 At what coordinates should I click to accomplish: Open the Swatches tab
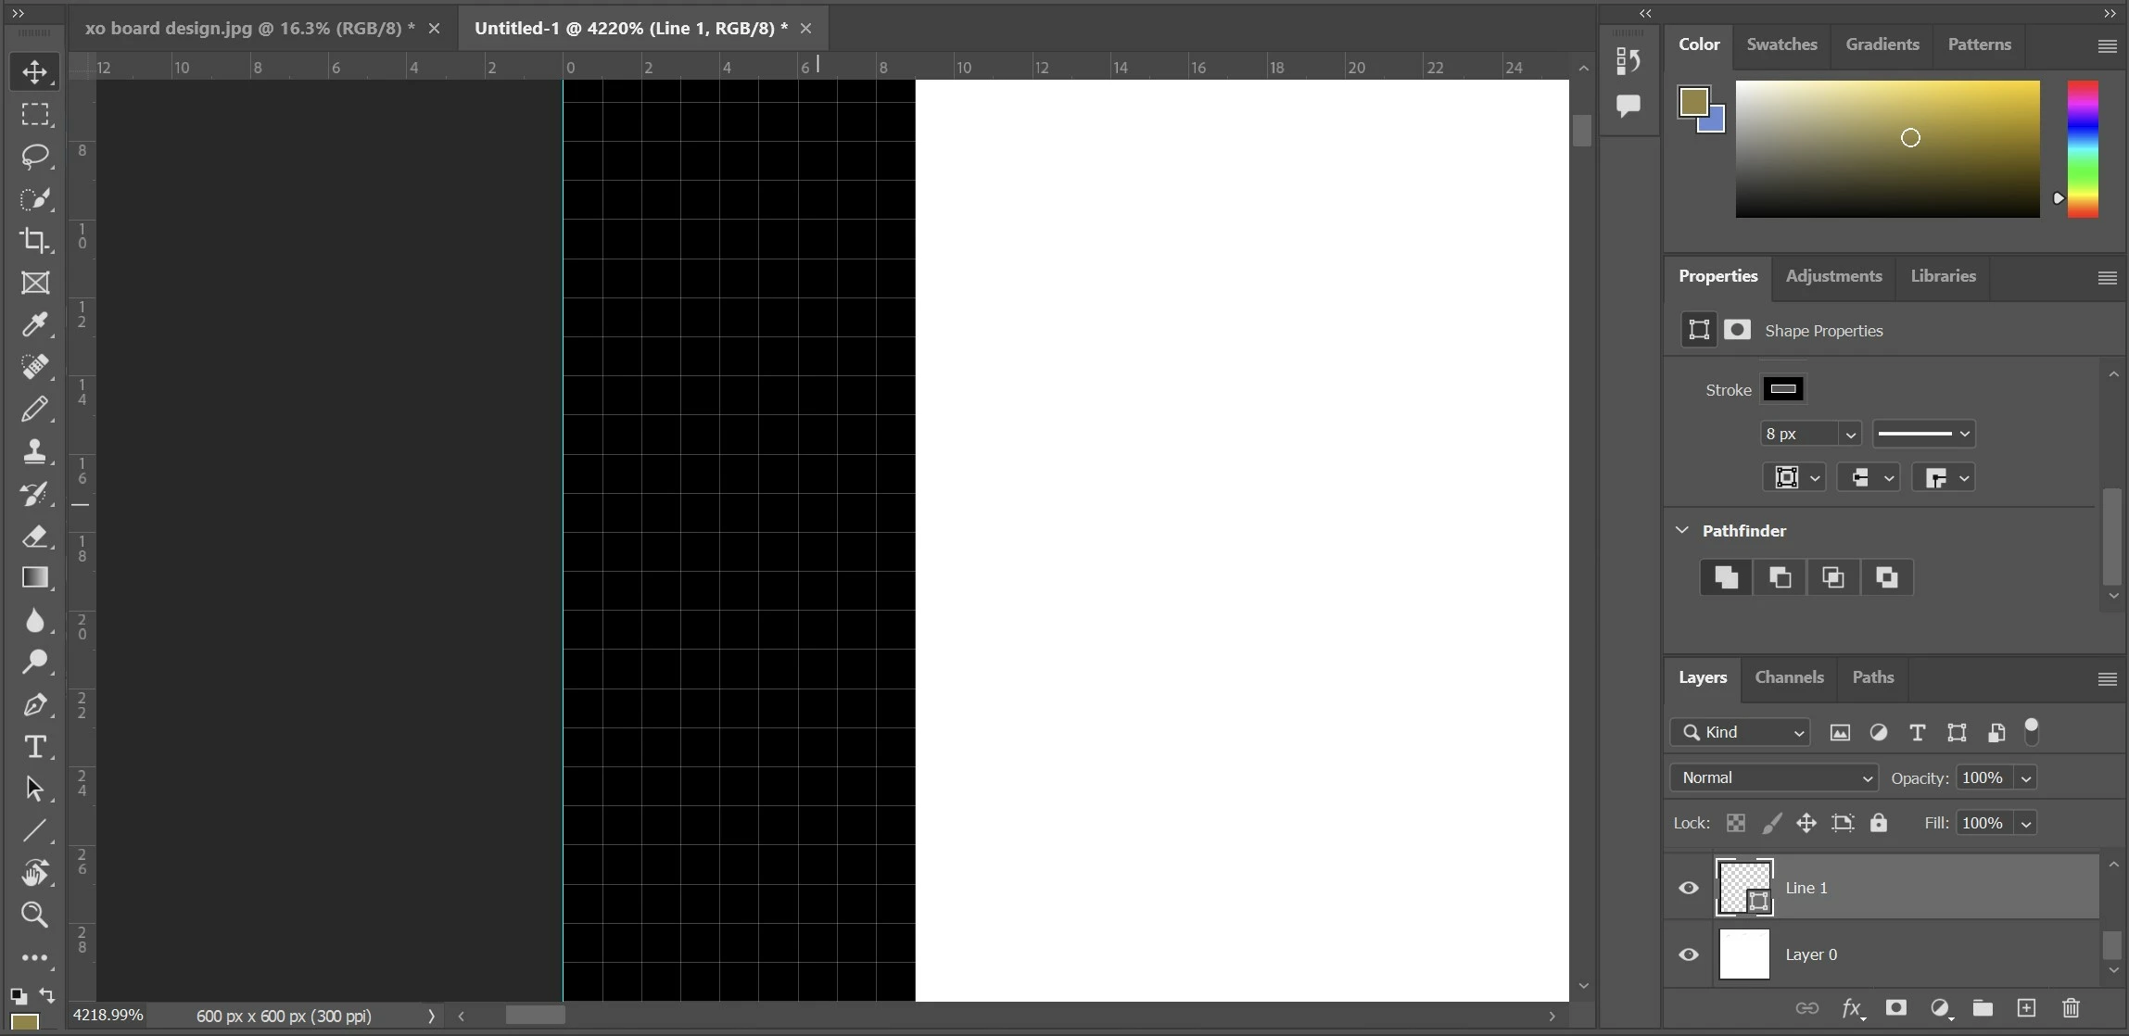click(1781, 44)
